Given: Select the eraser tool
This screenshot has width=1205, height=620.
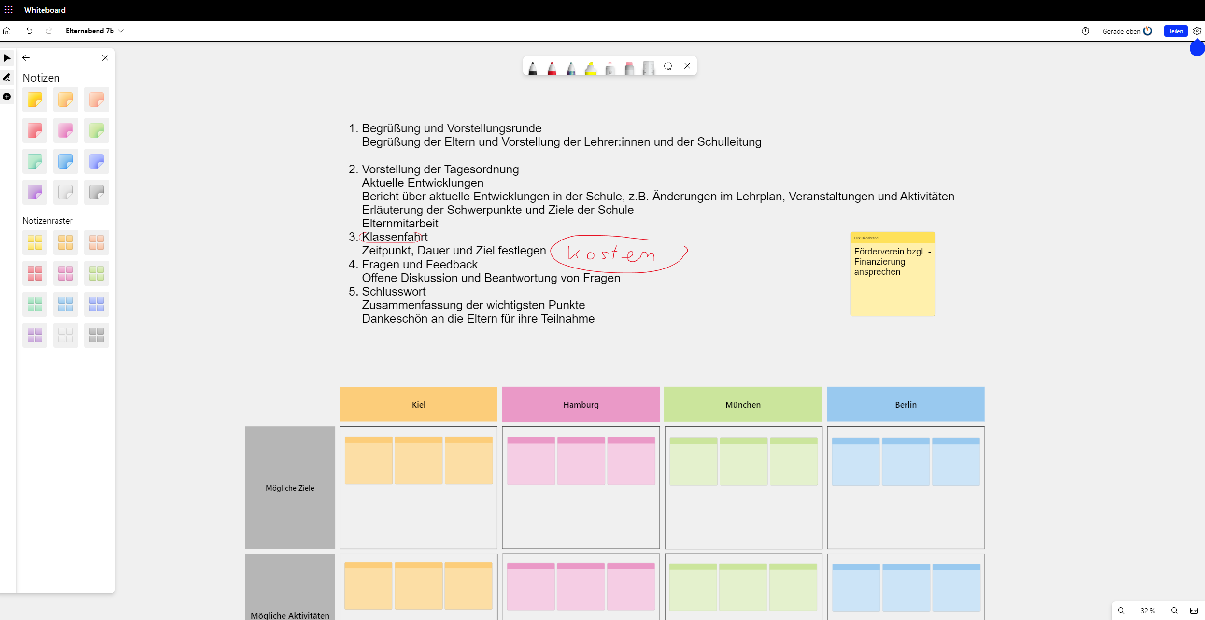Looking at the screenshot, I should 629,67.
